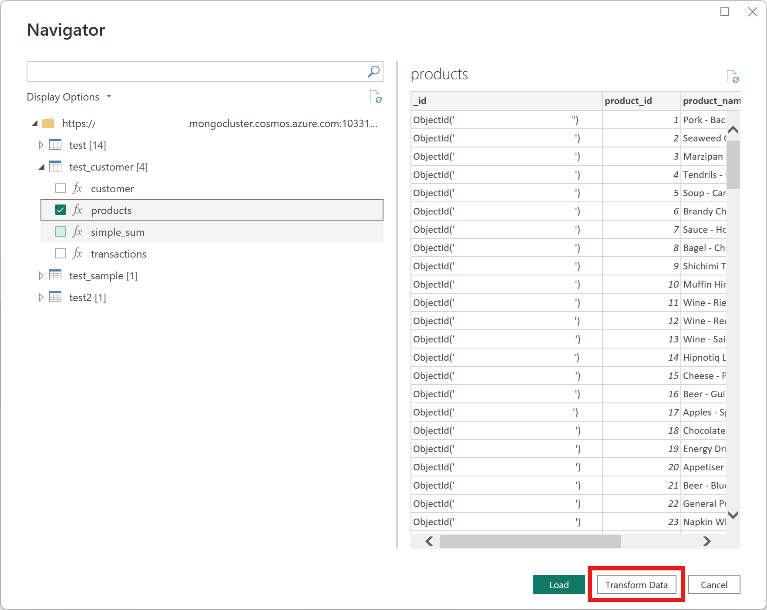
Task: Click inside the navigator search field
Action: [196, 71]
